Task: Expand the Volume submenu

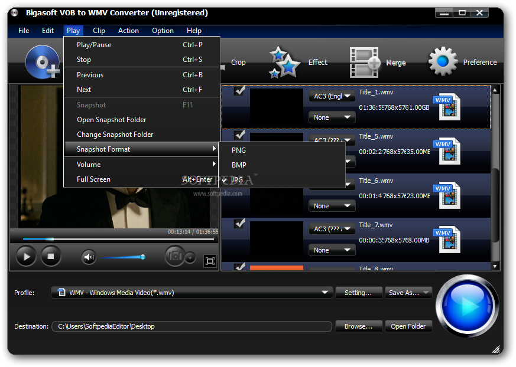Action: click(141, 164)
